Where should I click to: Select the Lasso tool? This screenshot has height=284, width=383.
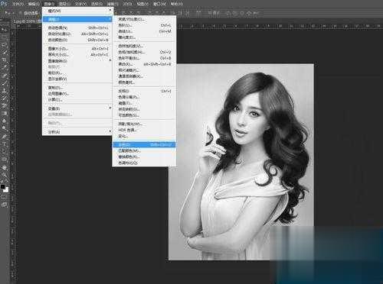(x=5, y=45)
